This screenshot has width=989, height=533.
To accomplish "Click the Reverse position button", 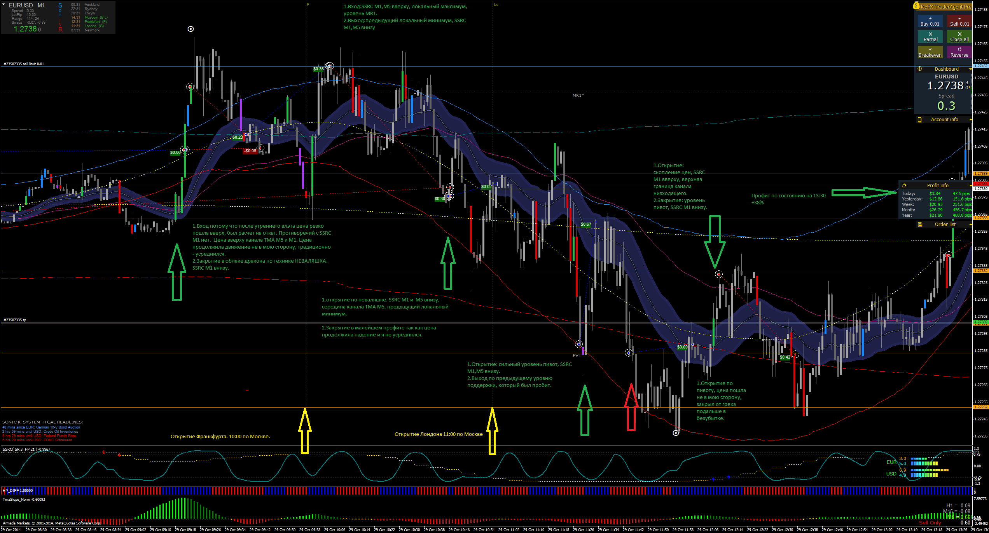I will click(x=959, y=52).
